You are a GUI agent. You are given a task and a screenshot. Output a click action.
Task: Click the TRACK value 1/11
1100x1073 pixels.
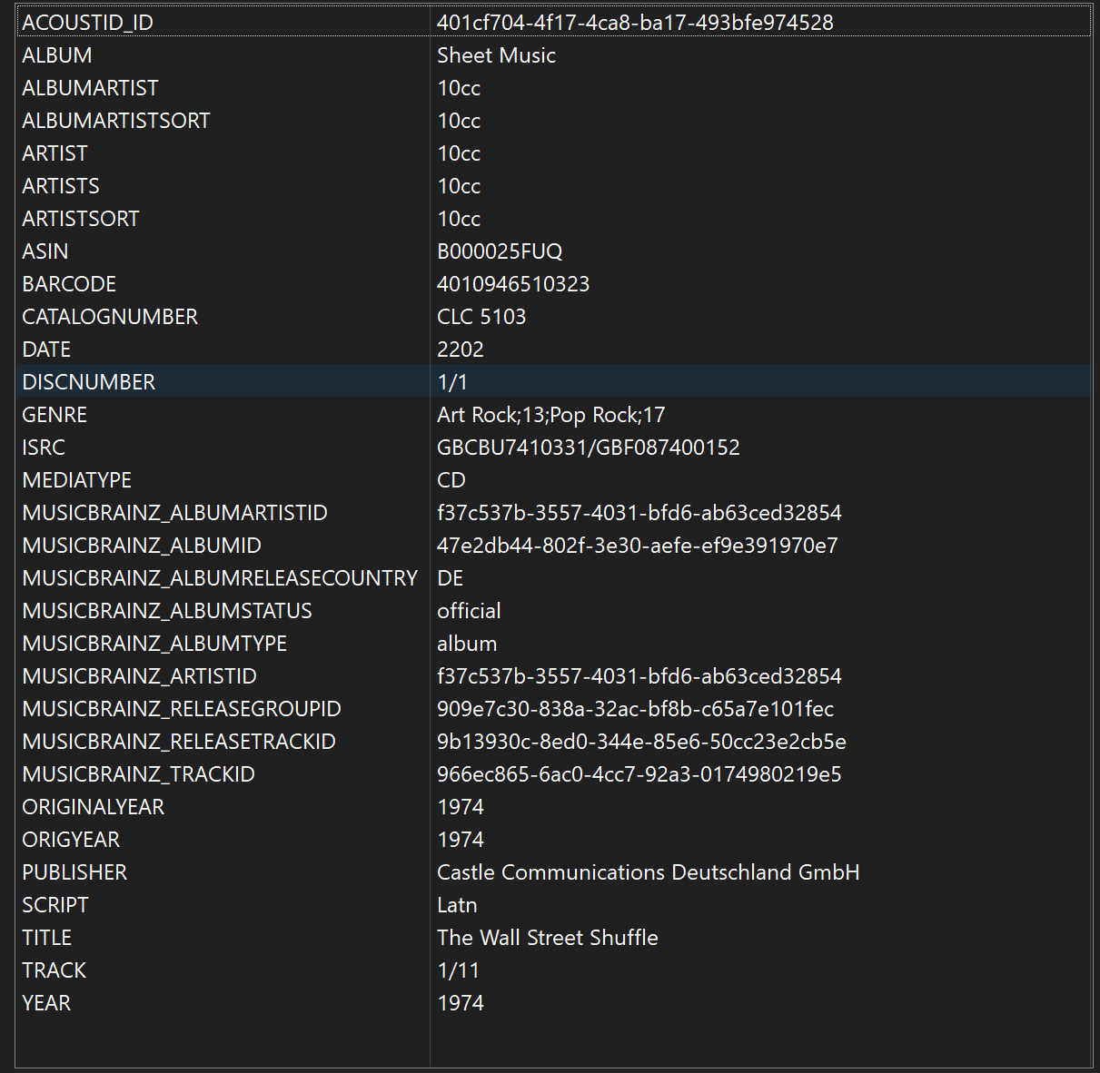tap(458, 970)
